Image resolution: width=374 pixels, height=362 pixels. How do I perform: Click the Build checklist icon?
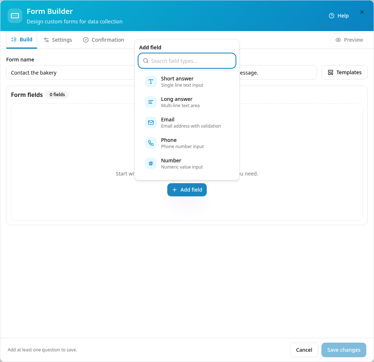coord(14,39)
